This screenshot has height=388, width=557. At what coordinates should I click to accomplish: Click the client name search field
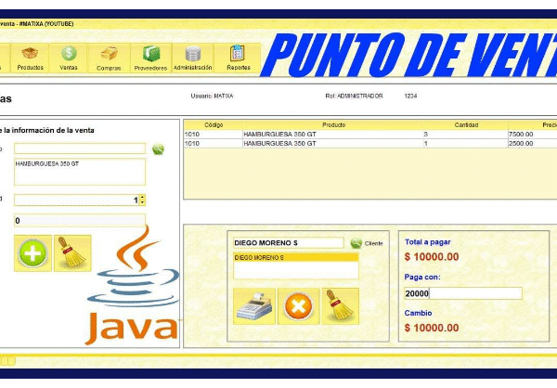point(287,243)
